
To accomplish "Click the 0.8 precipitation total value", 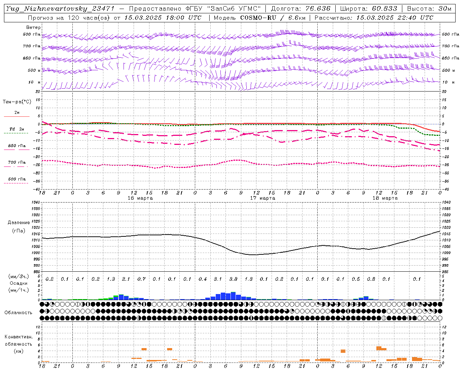I will pyautogui.click(x=371, y=279).
